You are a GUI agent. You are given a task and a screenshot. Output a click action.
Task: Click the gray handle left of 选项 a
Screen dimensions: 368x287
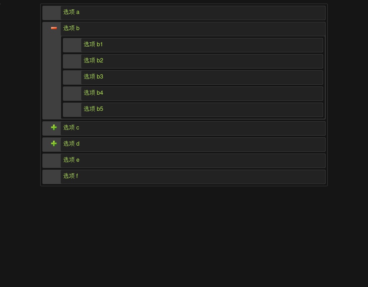(x=52, y=13)
